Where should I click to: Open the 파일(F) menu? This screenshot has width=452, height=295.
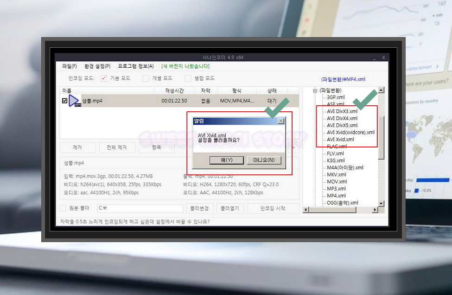[69, 66]
